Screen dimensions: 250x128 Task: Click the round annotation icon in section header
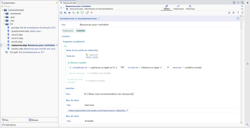[238, 18]
